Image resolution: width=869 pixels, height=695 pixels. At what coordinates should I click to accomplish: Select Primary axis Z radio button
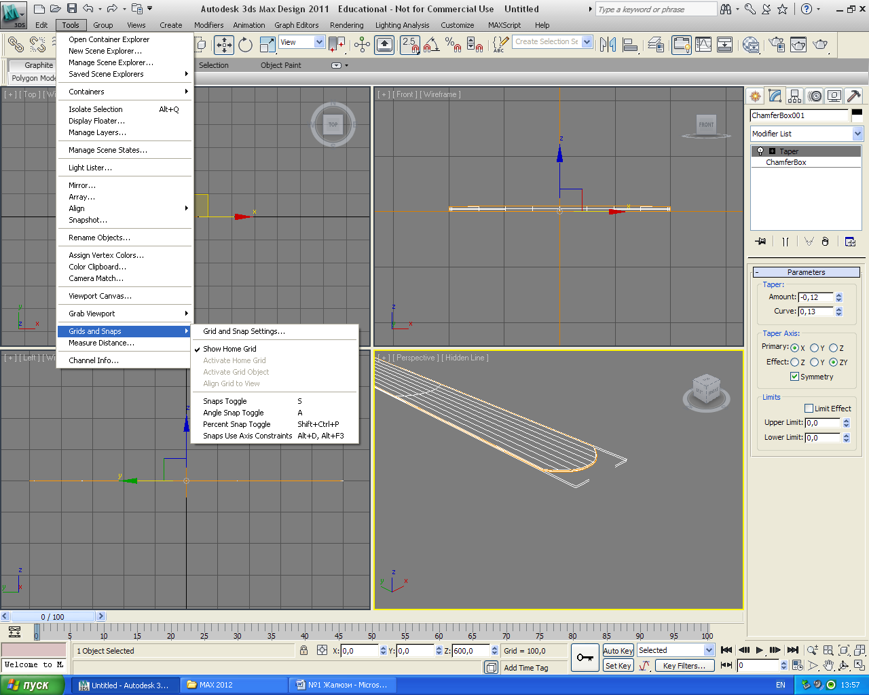(833, 347)
